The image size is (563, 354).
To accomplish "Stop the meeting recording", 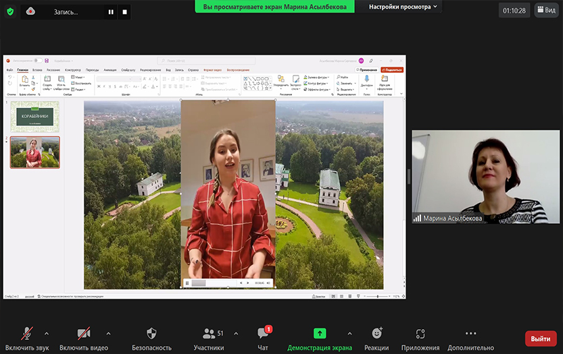I will [125, 12].
